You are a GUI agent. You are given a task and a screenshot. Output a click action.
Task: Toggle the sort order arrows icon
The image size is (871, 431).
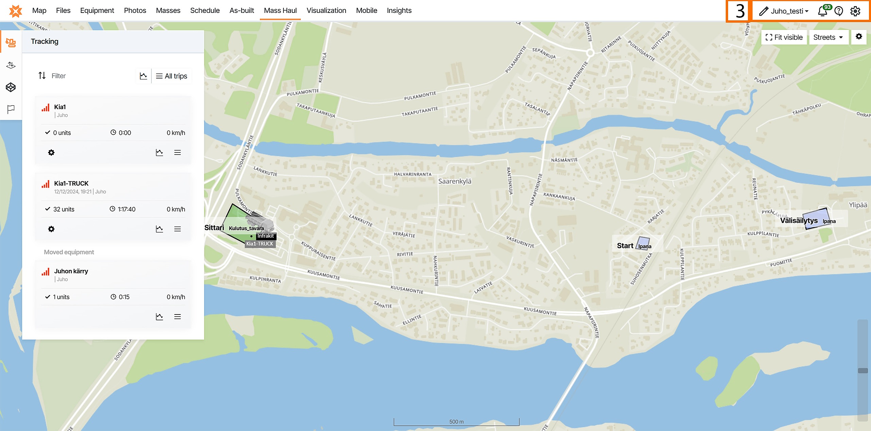click(42, 75)
